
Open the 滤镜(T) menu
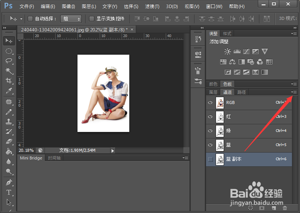click(152, 7)
